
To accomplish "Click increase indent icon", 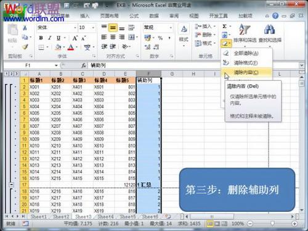I will [x=113, y=47].
